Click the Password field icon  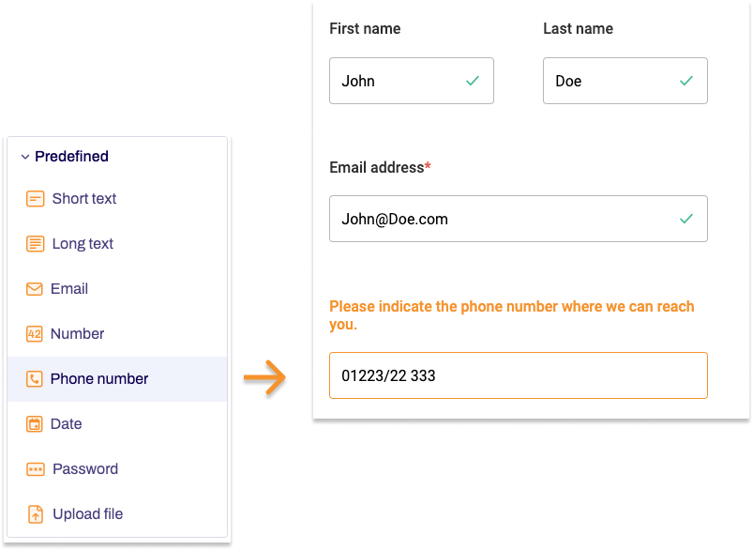pyautogui.click(x=35, y=468)
